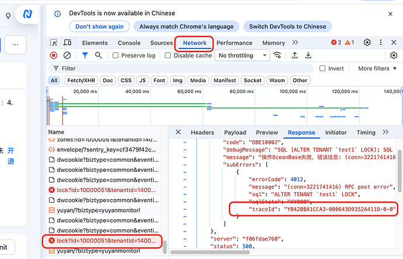Tick the Invert filter checkbox
The height and width of the screenshot is (259, 403).
322,68
